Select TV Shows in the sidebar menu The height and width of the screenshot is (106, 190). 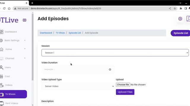[13, 94]
